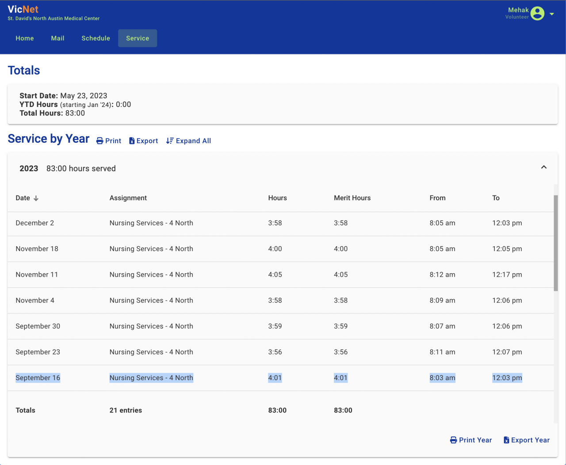Image resolution: width=566 pixels, height=465 pixels.
Task: Click the Date column sort arrow
Action: coord(36,198)
